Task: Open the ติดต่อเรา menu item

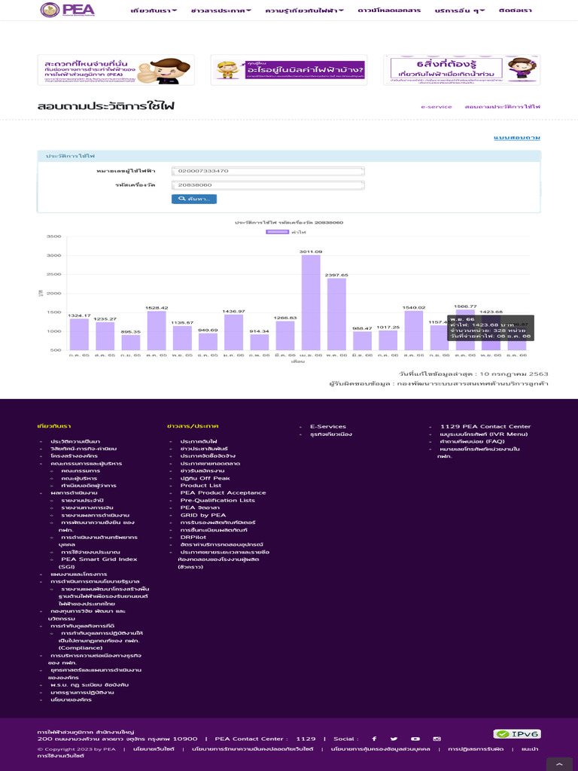Action: (515, 11)
